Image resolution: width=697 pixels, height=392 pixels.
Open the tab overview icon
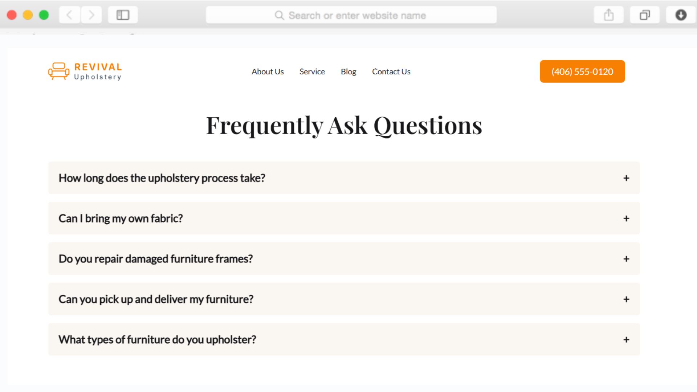coord(644,15)
